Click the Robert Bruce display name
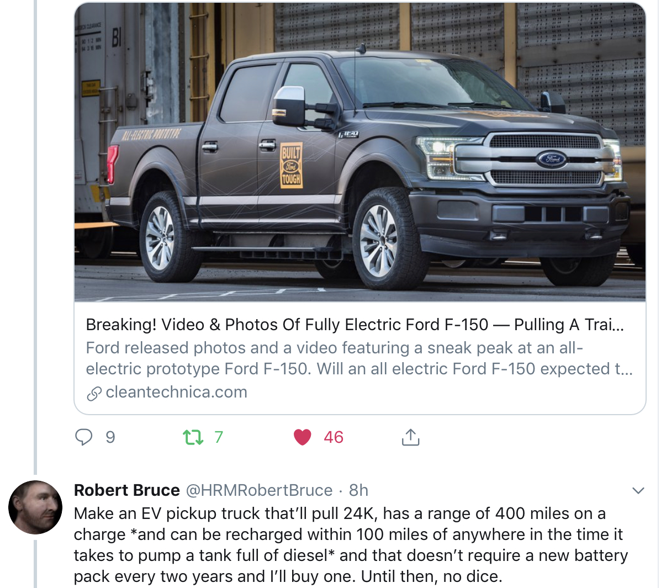The height and width of the screenshot is (588, 661). coord(127,490)
